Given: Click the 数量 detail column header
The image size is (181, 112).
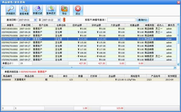Looking at the screenshot, I should pos(81,76).
